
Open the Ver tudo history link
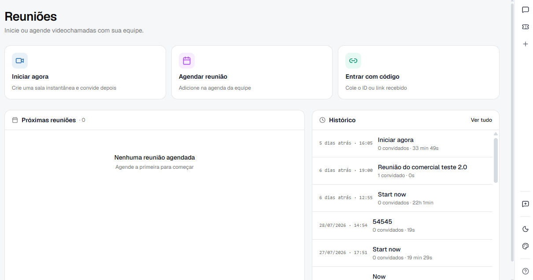(481, 120)
